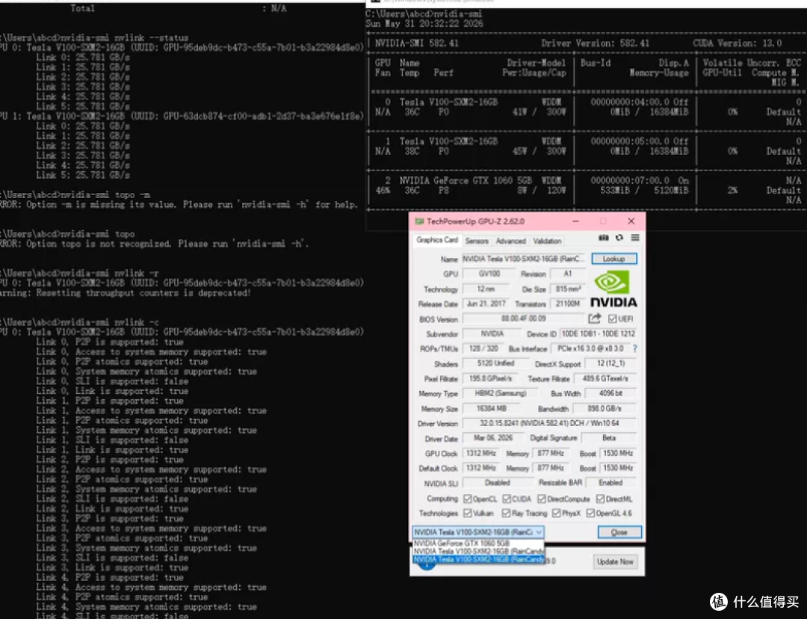
Task: Click the Bus Interface PCIe x16 3.0 value
Action: 590,348
